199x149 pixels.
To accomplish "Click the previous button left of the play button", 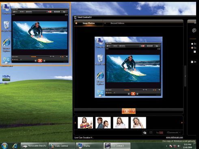I will (36, 61).
